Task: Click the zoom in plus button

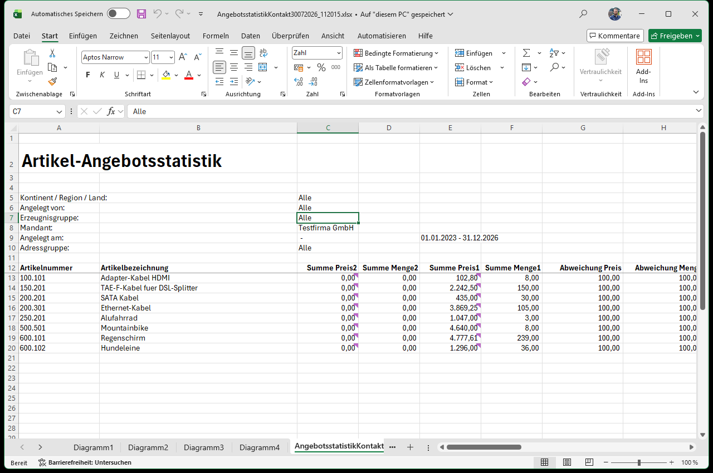Action: tap(671, 462)
